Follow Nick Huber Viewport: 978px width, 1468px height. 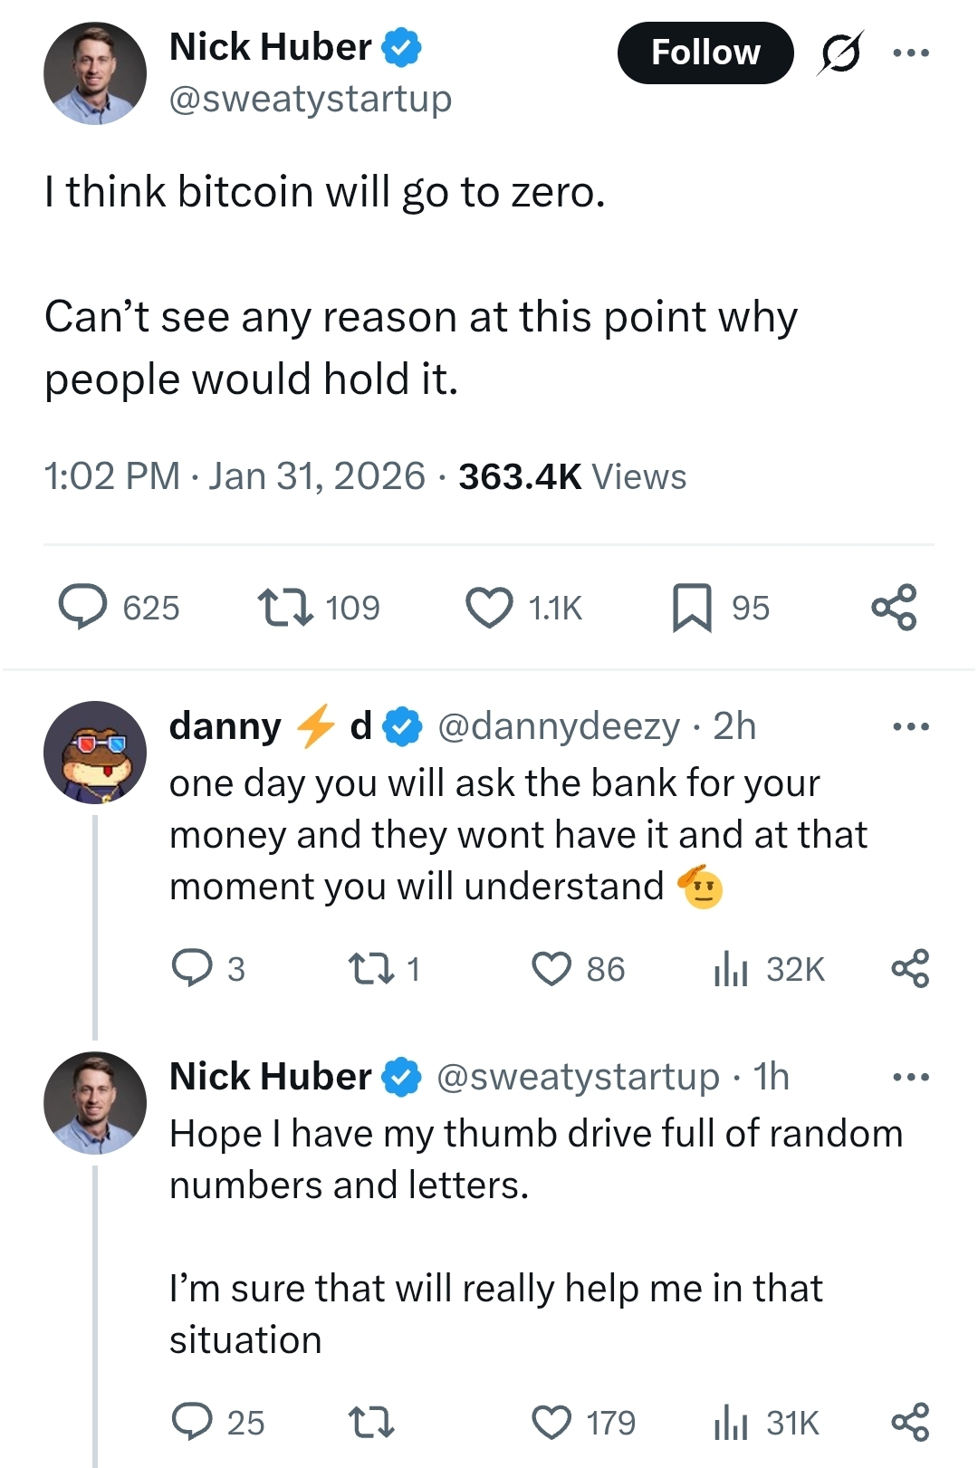point(705,53)
